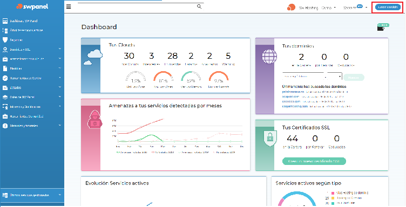Screen dimensions: 406x207
Task: Click the create new SSL certificate button
Action: [x=314, y=161]
